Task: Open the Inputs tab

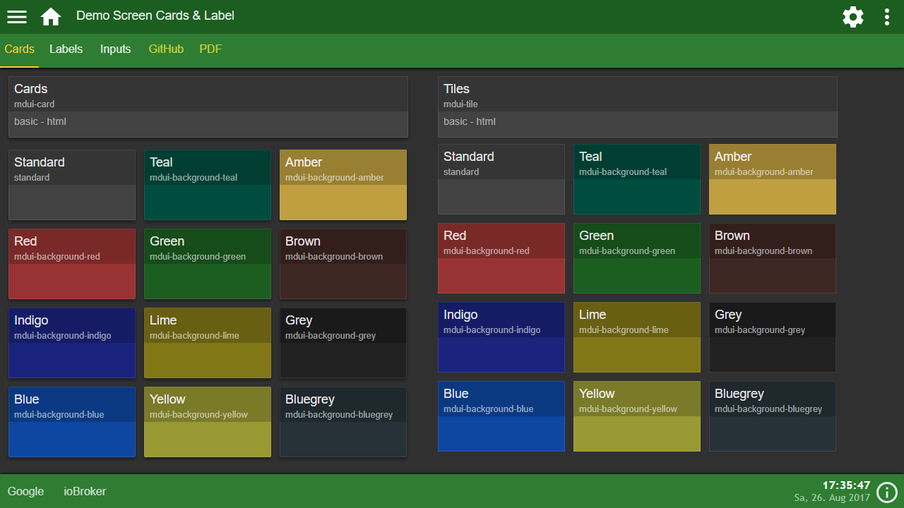Action: (x=115, y=49)
